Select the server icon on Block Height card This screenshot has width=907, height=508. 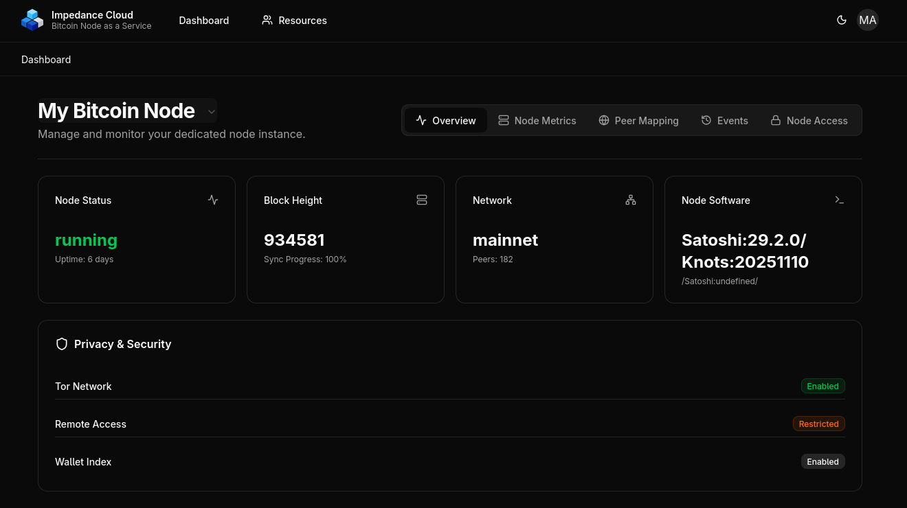pyautogui.click(x=422, y=200)
